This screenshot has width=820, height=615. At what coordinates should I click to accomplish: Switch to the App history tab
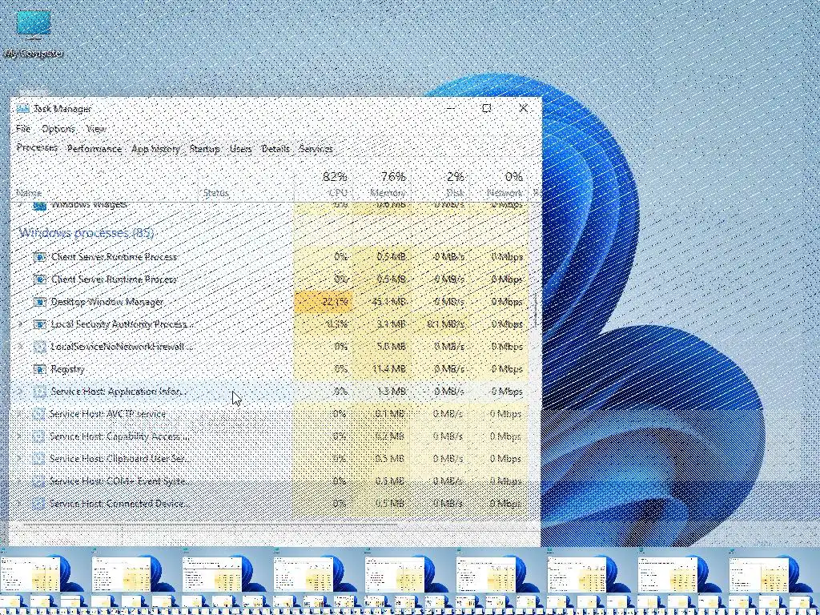tap(155, 149)
